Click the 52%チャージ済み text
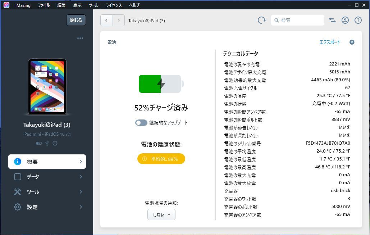The image size is (370, 235). tap(161, 108)
